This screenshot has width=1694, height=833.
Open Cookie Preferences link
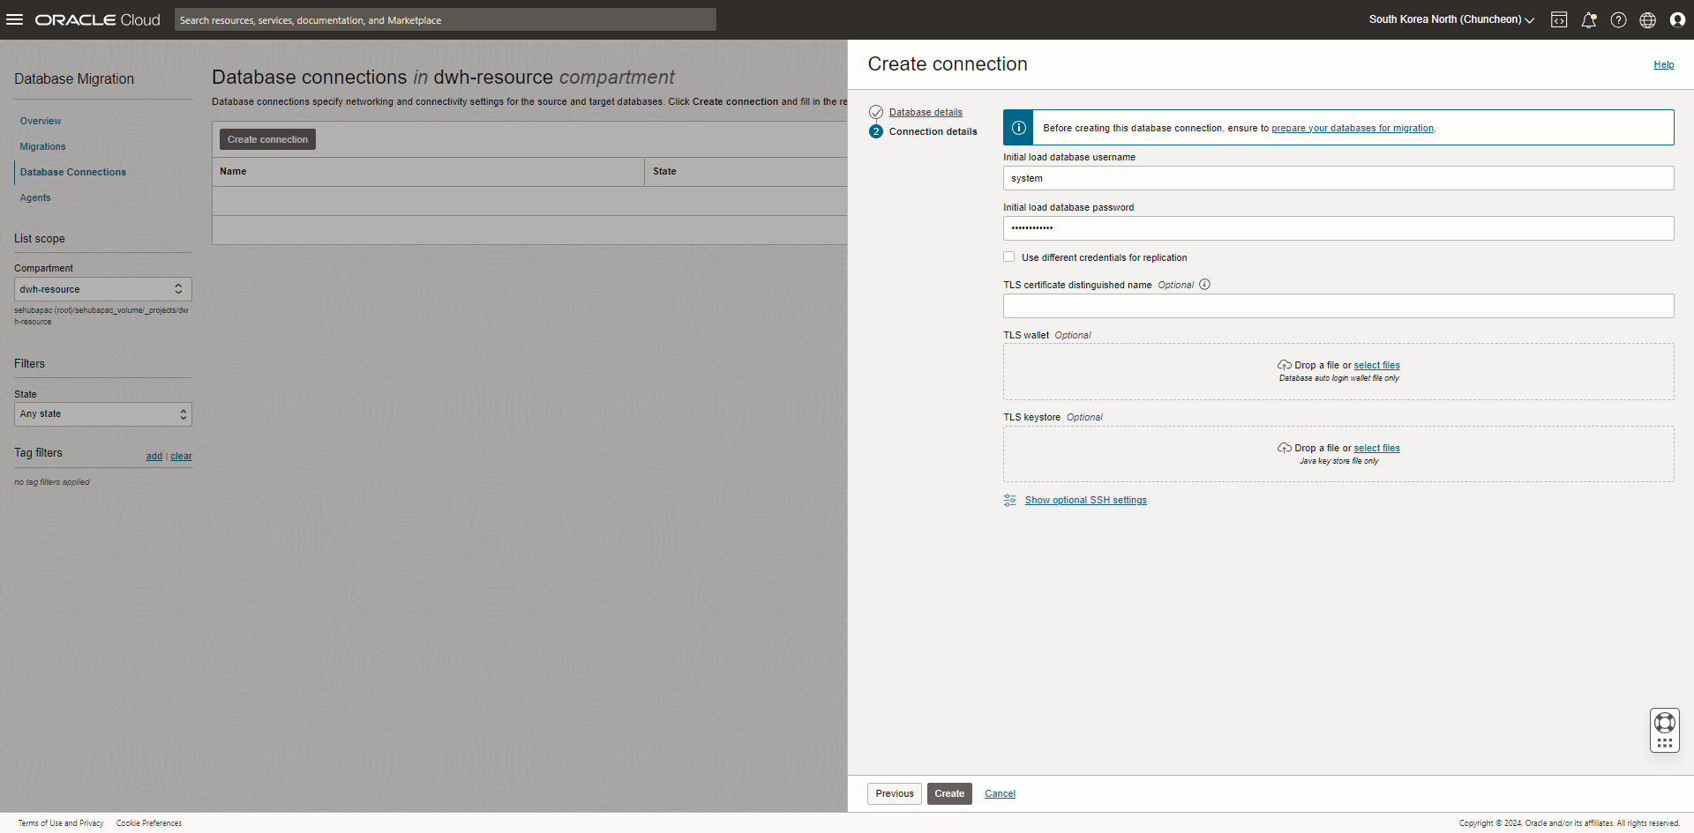tap(149, 823)
